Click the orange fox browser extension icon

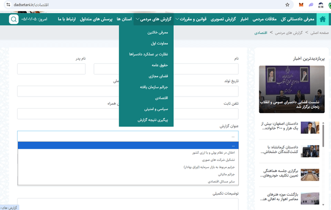coord(301,4)
